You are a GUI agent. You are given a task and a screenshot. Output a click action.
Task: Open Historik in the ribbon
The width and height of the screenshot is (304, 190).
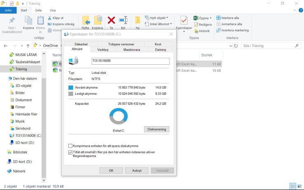pyautogui.click(x=196, y=31)
